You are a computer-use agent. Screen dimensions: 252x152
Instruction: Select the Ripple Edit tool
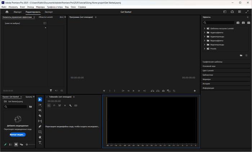(x=40, y=110)
